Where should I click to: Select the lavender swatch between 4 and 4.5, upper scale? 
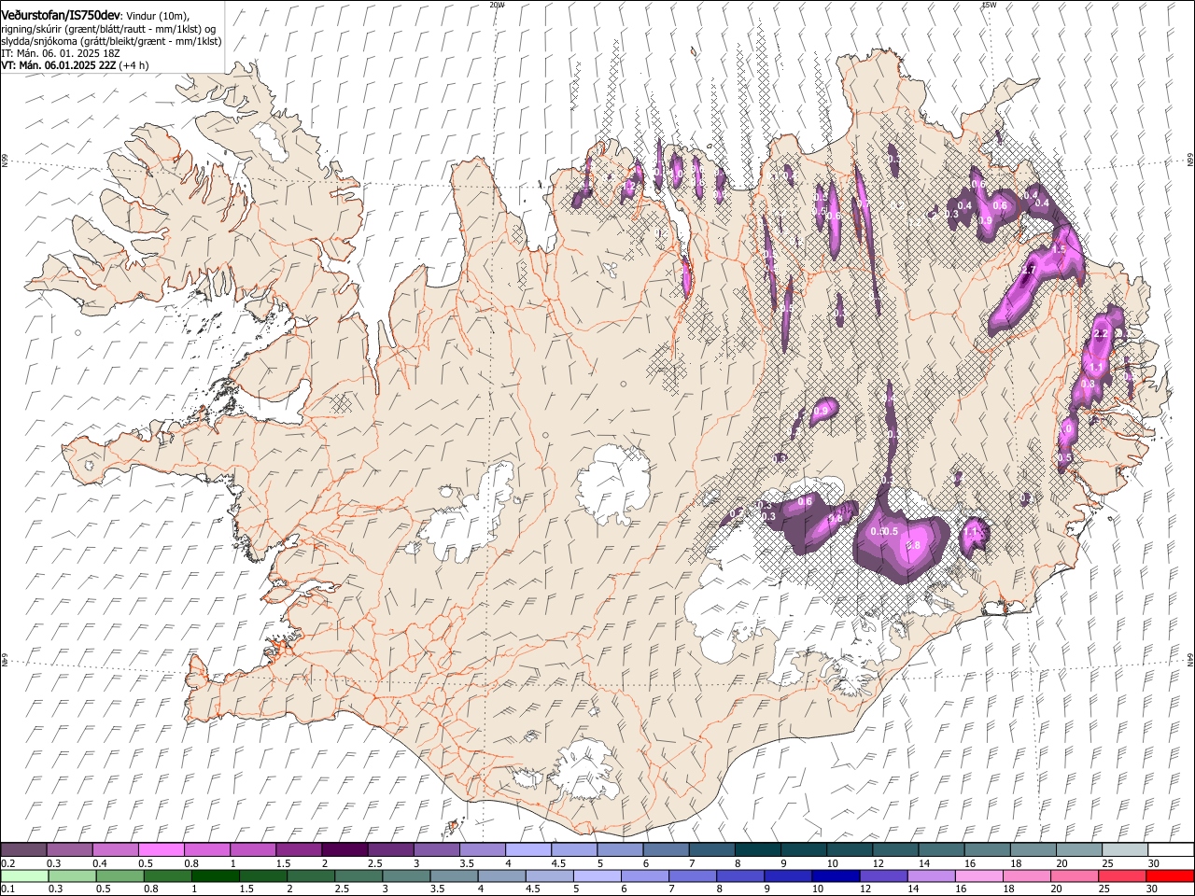coord(528,850)
